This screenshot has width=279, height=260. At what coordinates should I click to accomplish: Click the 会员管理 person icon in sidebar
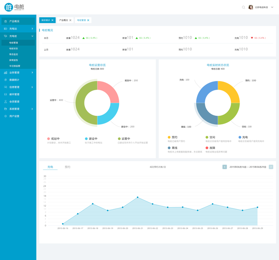6,101
